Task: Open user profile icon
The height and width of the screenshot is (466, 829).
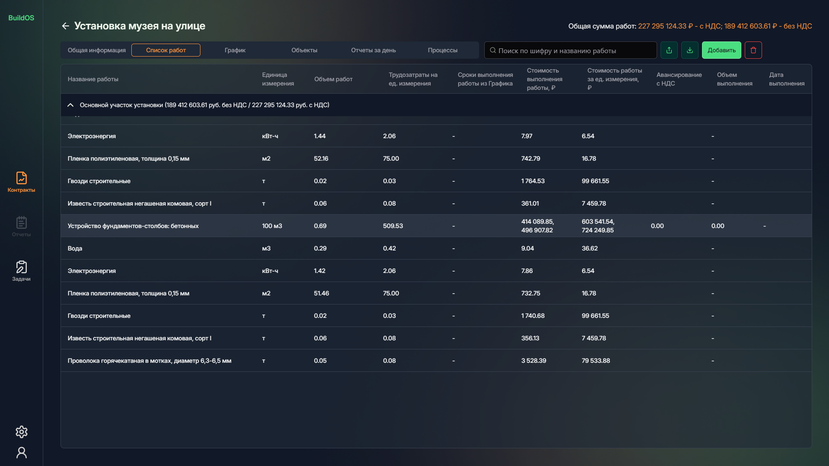Action: coord(21,452)
